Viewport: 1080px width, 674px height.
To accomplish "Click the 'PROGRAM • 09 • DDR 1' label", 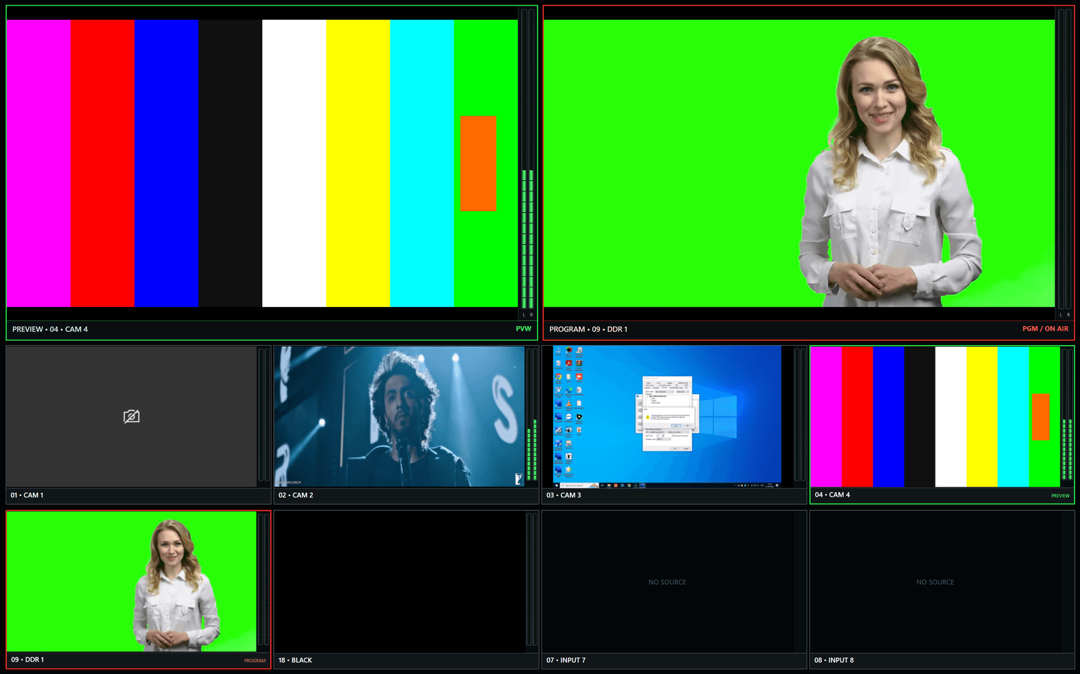I will click(588, 329).
